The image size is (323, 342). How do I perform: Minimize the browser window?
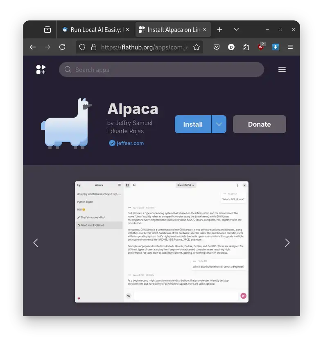(x=267, y=29)
